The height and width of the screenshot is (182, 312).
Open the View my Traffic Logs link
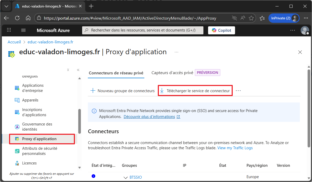click(235, 148)
